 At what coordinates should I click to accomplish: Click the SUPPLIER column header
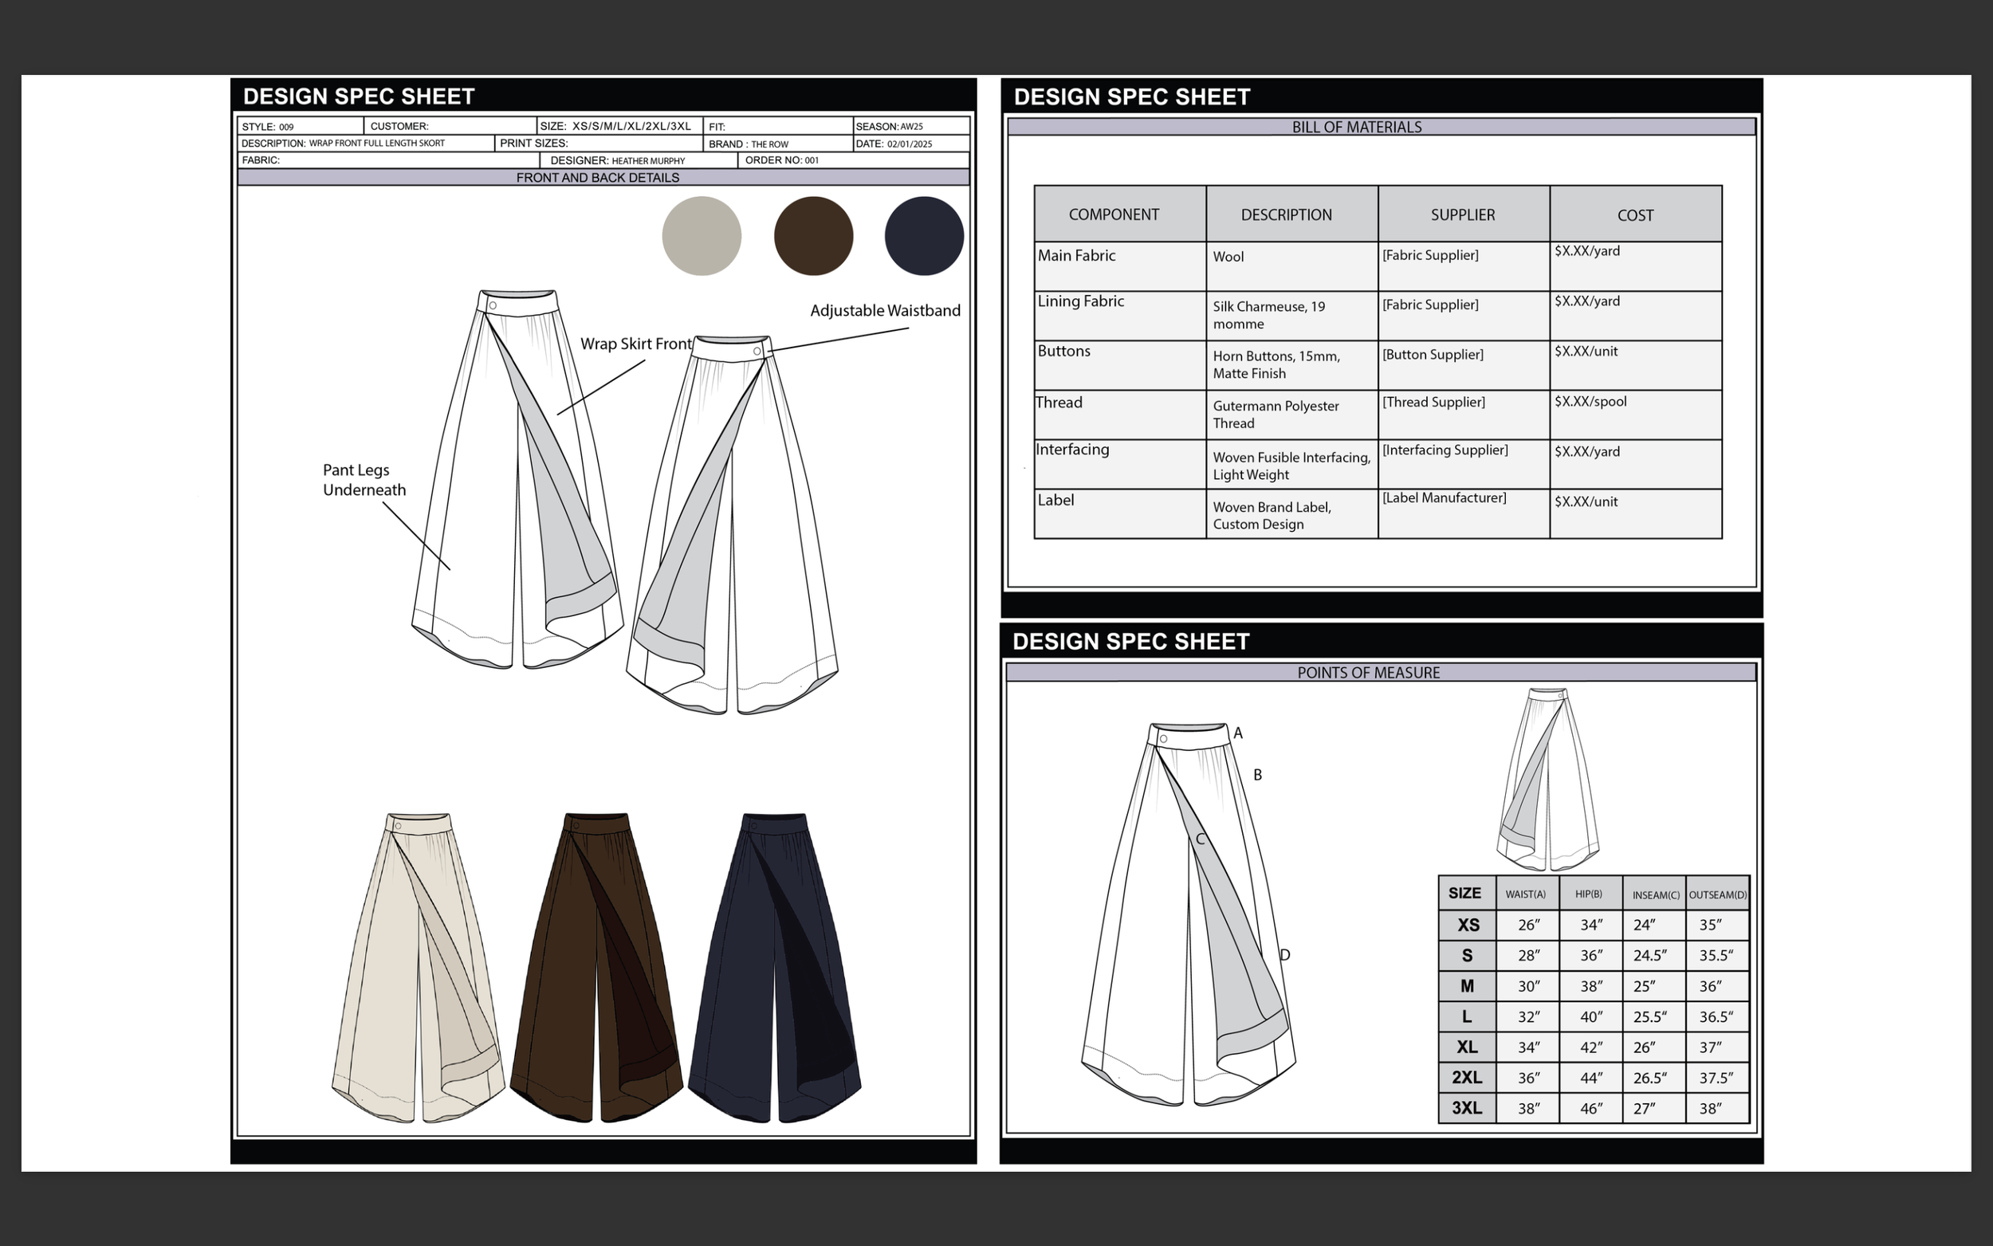click(x=1462, y=214)
